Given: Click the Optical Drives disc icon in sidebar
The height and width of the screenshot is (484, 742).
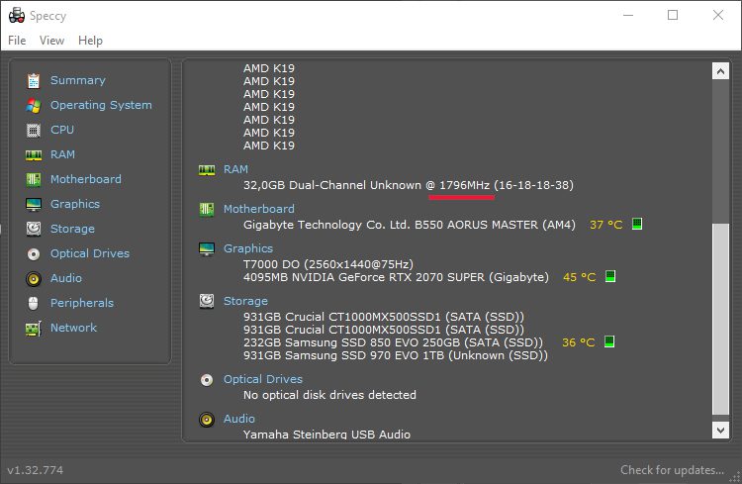Looking at the screenshot, I should click(x=34, y=253).
